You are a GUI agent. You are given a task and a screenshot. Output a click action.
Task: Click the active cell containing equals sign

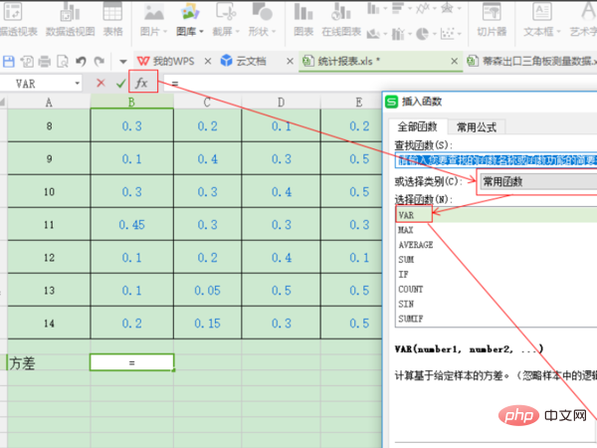(132, 362)
